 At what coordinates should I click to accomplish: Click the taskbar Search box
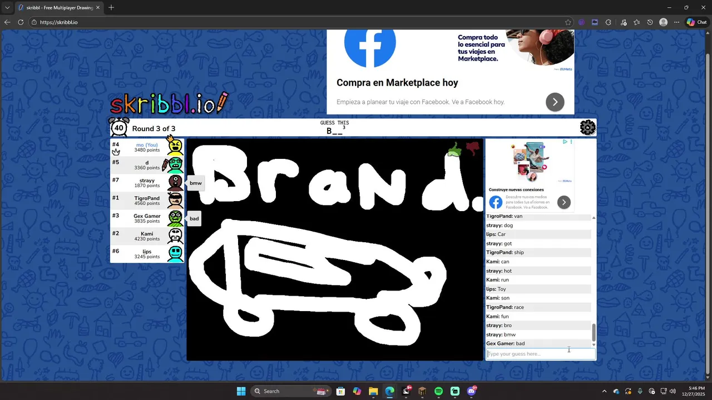[290, 391]
